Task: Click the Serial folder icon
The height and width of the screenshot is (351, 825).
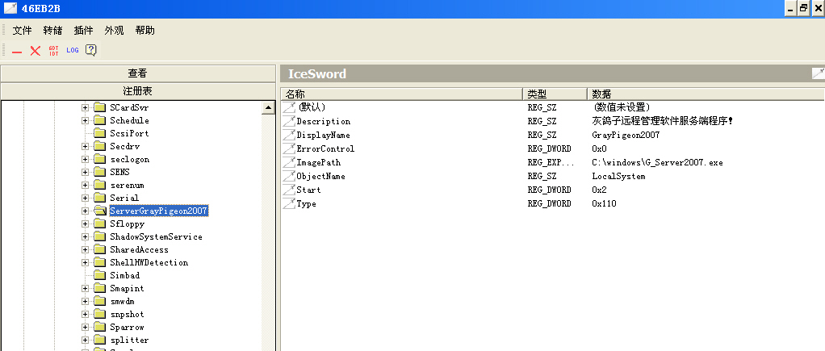Action: 99,198
